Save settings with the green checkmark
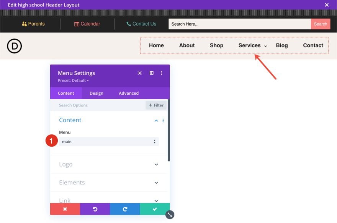This screenshot has width=337, height=223. [155, 209]
